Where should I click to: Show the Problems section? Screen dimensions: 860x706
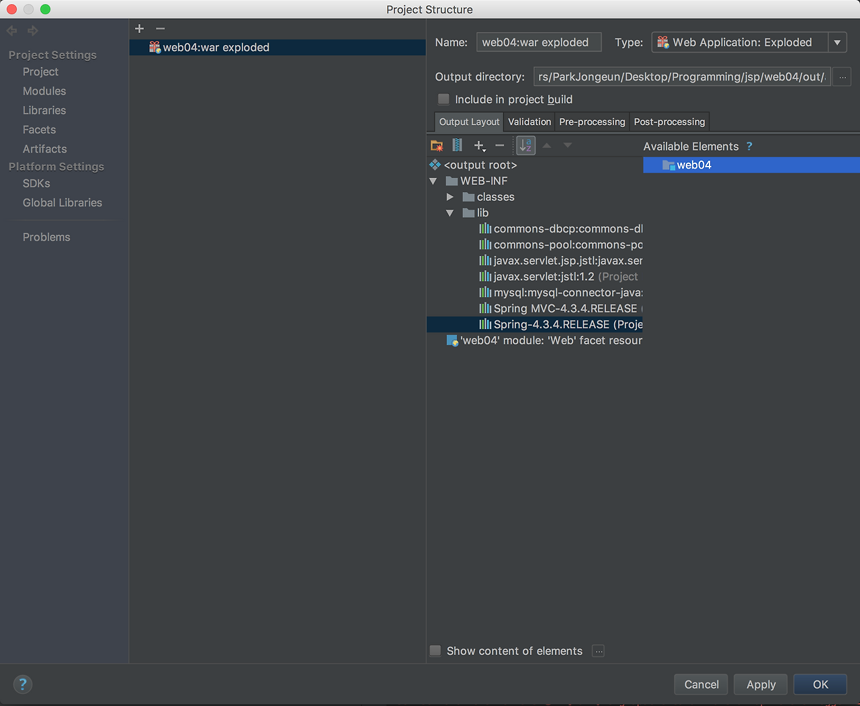46,237
